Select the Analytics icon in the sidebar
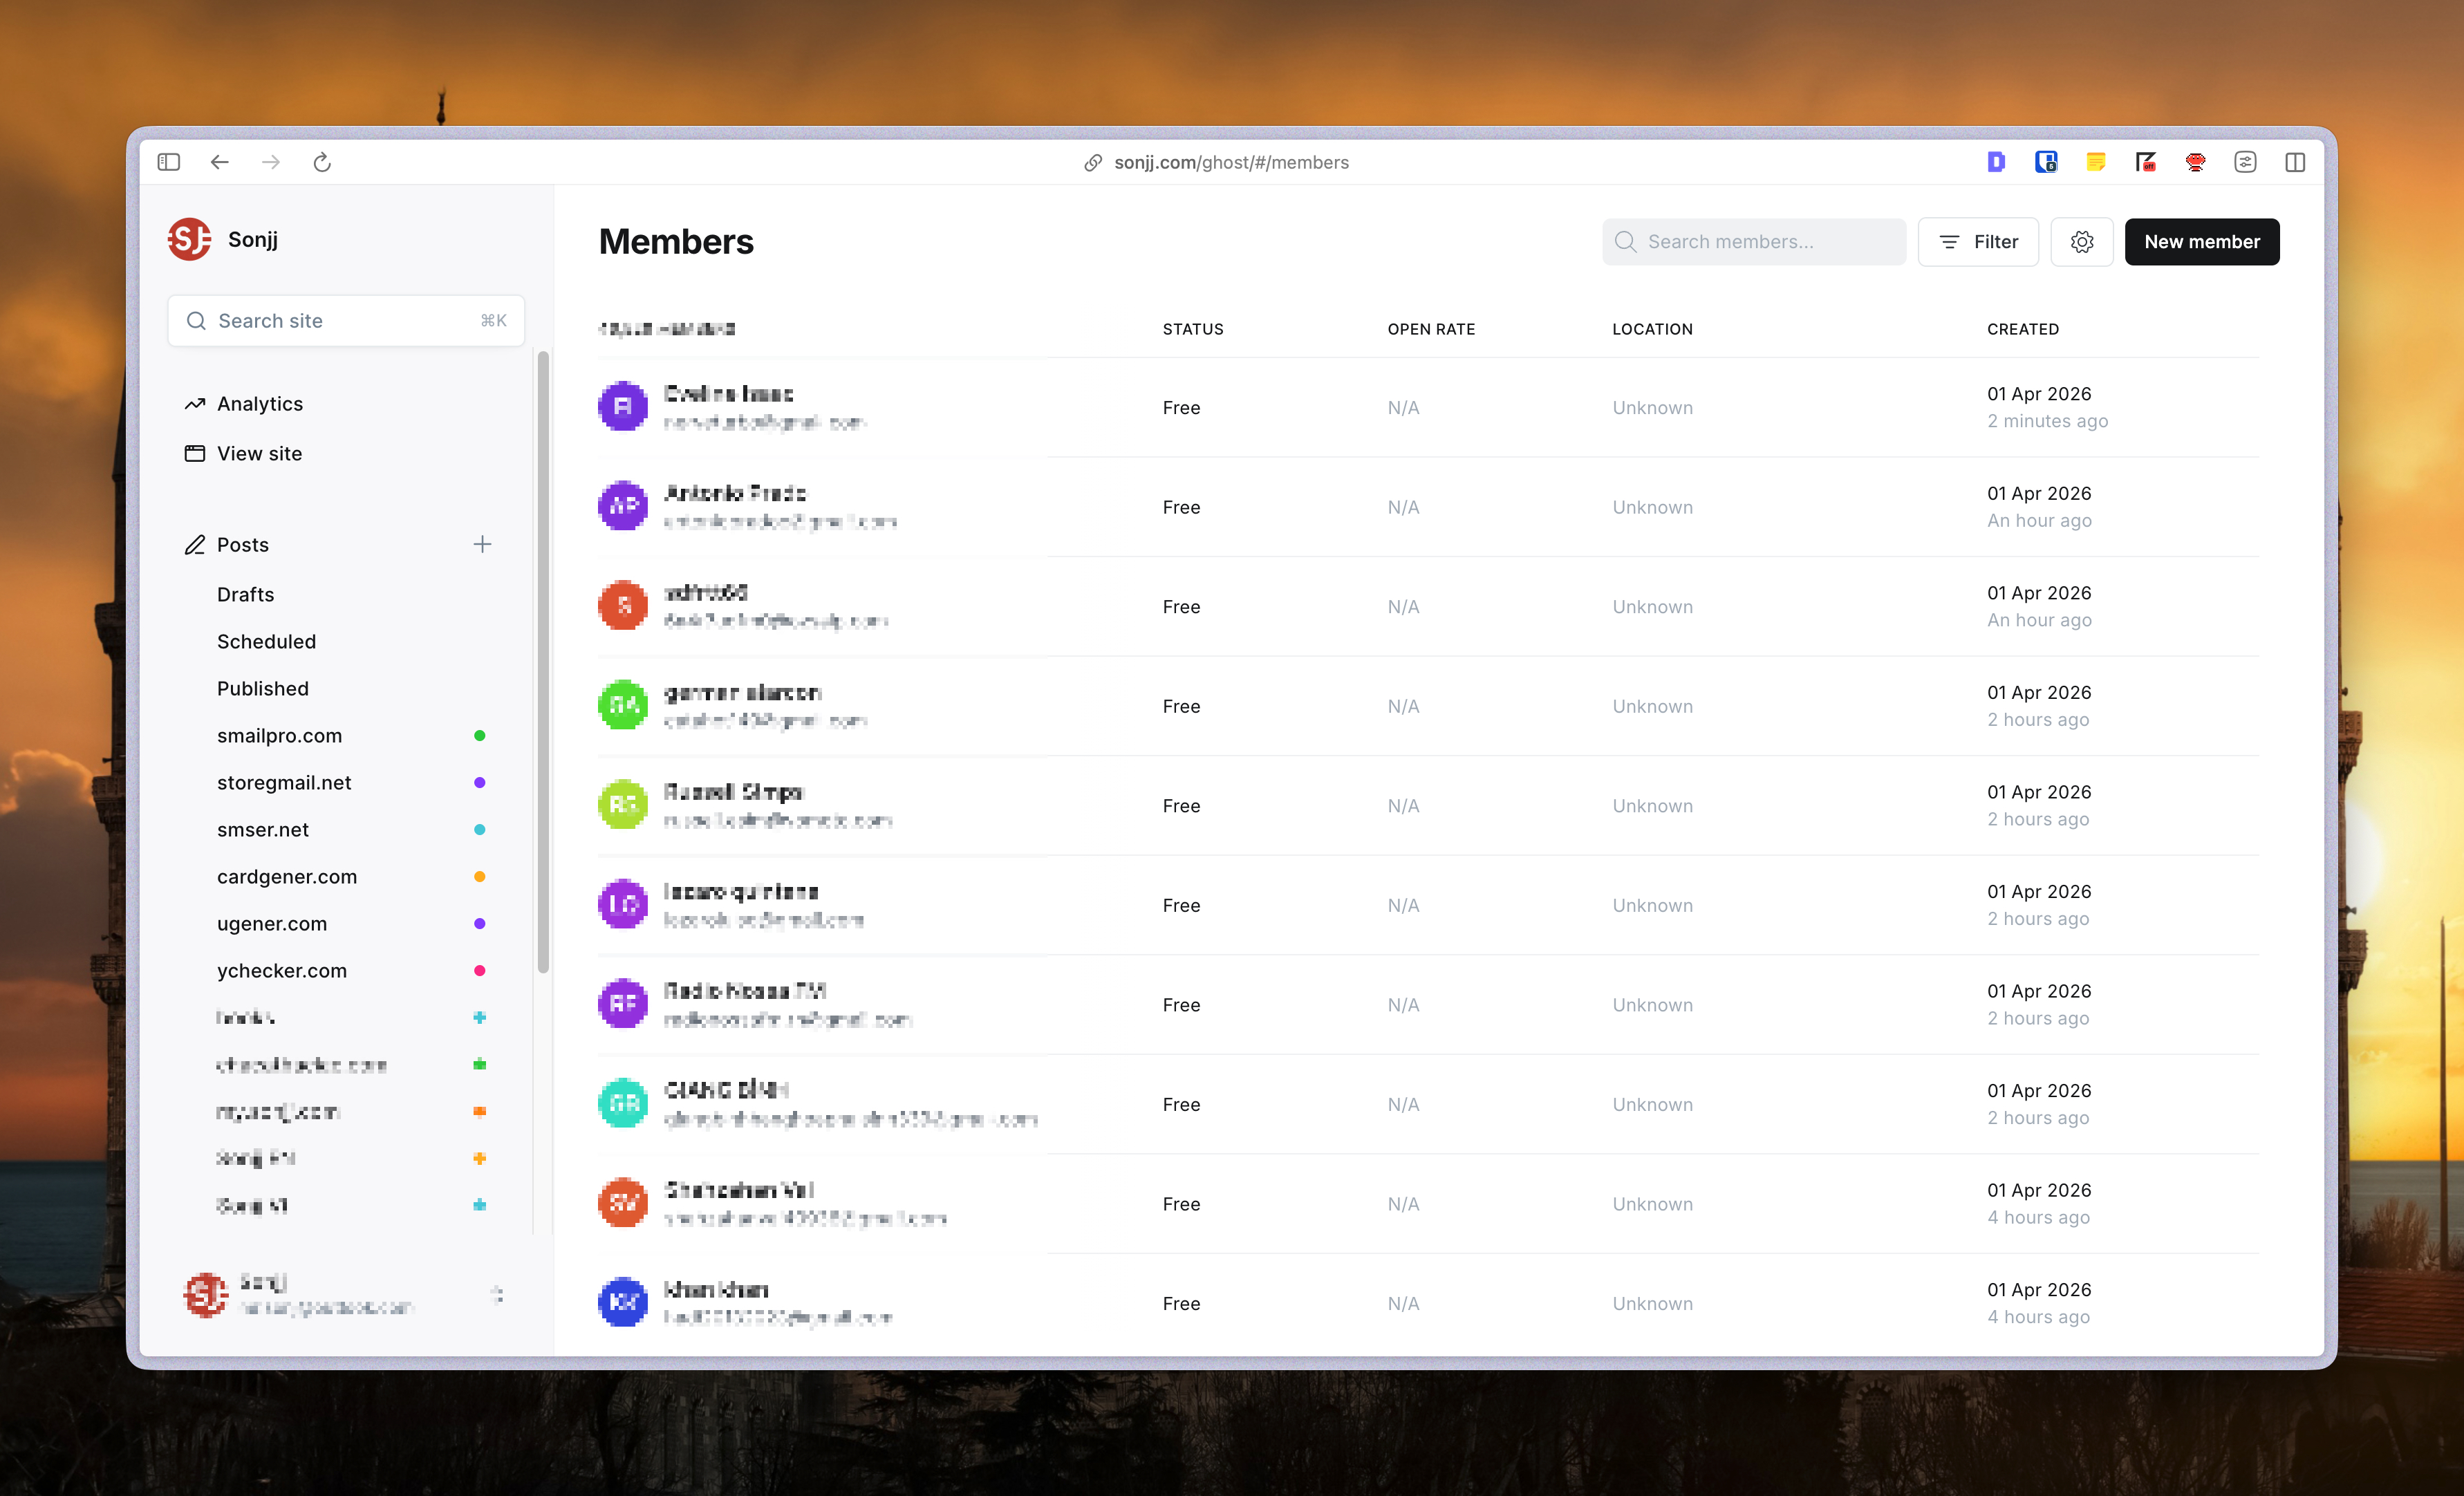2464x1496 pixels. pyautogui.click(x=195, y=403)
